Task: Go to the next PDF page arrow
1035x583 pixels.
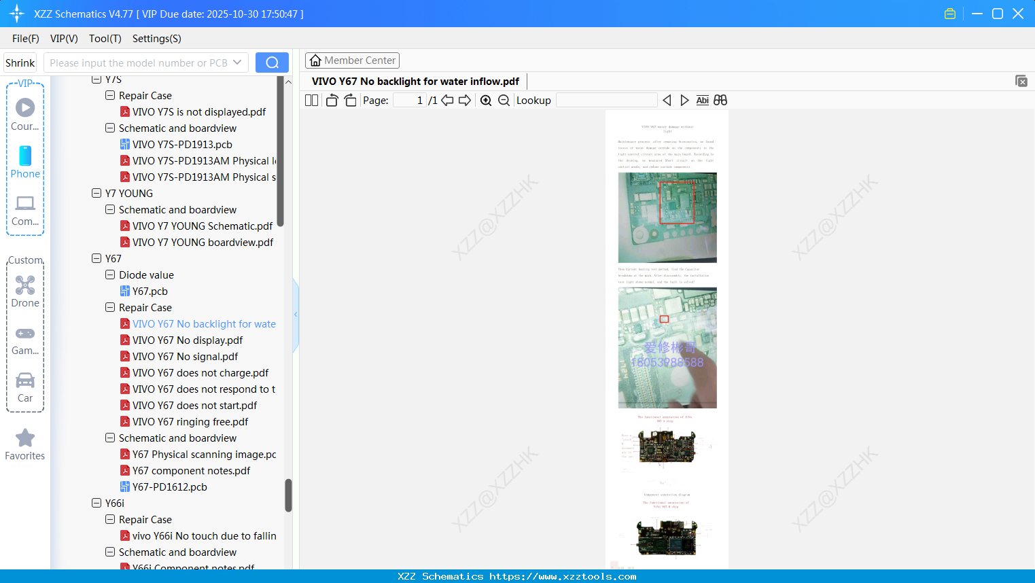Action: 465,101
